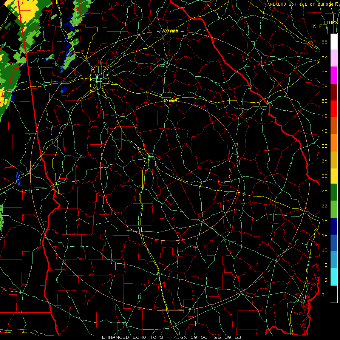Click the bright red legend swatch near 46
340x340 pixels.
pyautogui.click(x=334, y=109)
